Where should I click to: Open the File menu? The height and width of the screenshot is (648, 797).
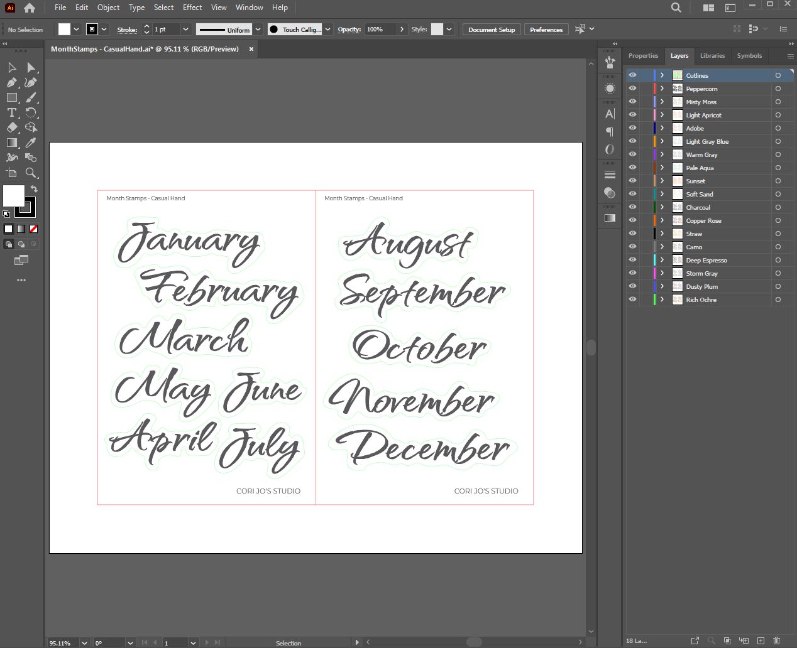(60, 8)
